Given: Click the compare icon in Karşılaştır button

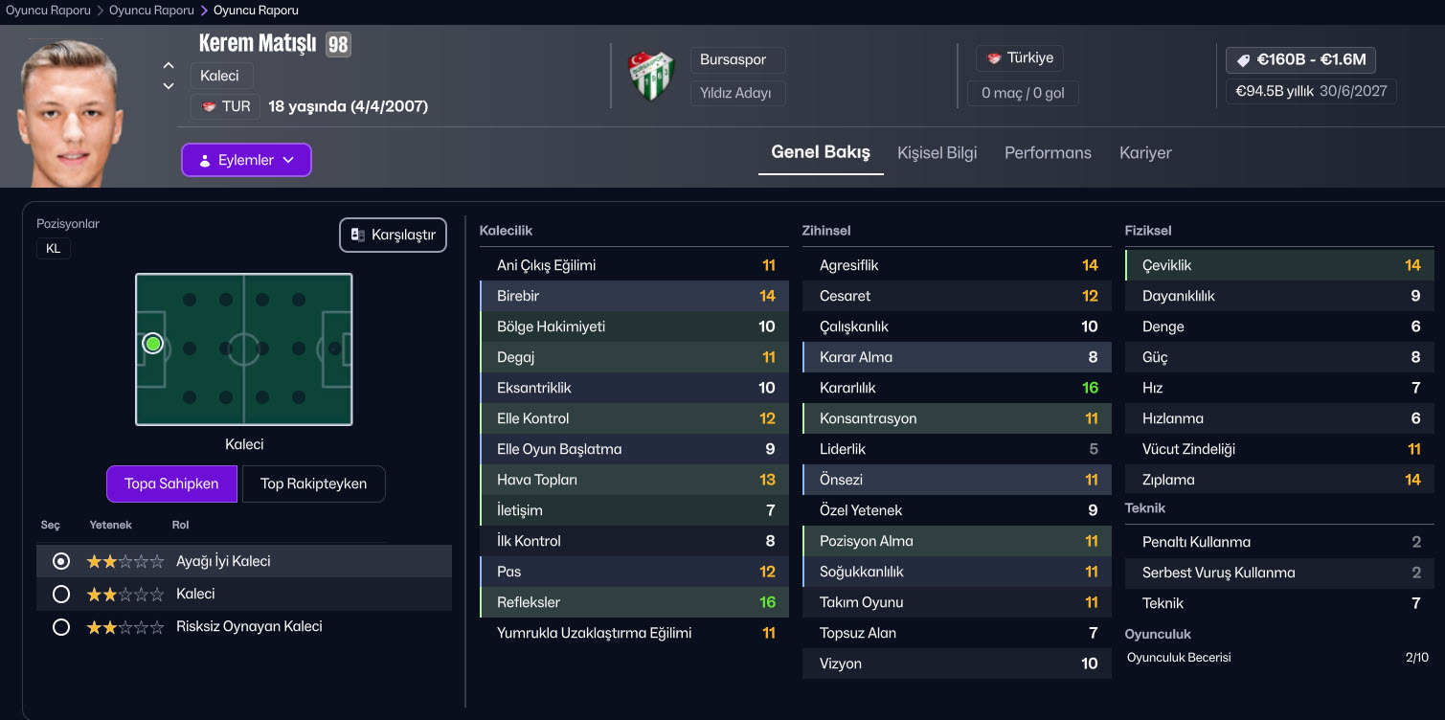Looking at the screenshot, I should (358, 235).
